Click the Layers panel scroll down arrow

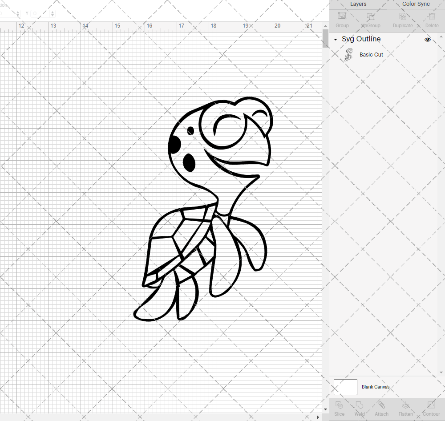click(x=441, y=372)
